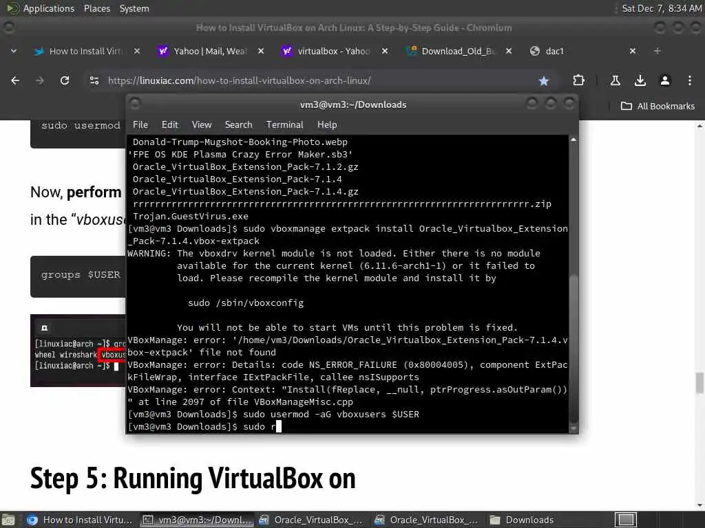
Task: Open terminal Search menu
Action: (x=238, y=125)
